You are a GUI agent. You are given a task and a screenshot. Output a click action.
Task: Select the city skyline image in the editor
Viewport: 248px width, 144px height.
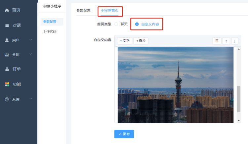click(x=176, y=85)
